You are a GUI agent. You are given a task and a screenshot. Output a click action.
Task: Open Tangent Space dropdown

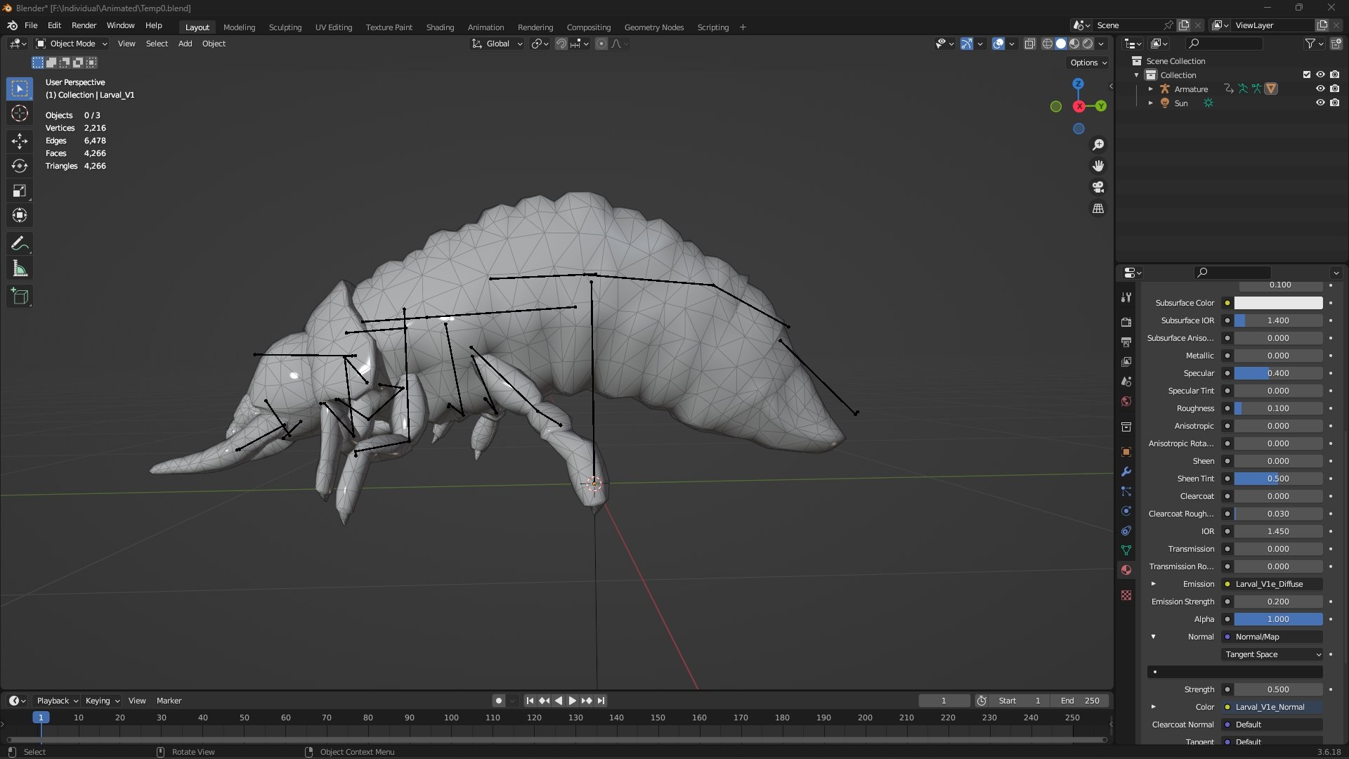click(1272, 654)
